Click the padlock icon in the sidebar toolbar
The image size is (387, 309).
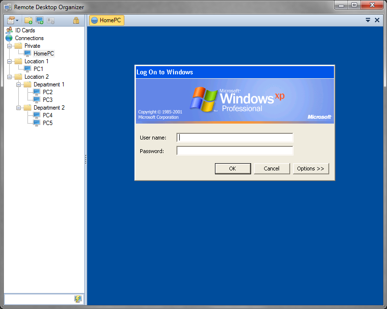tap(76, 20)
